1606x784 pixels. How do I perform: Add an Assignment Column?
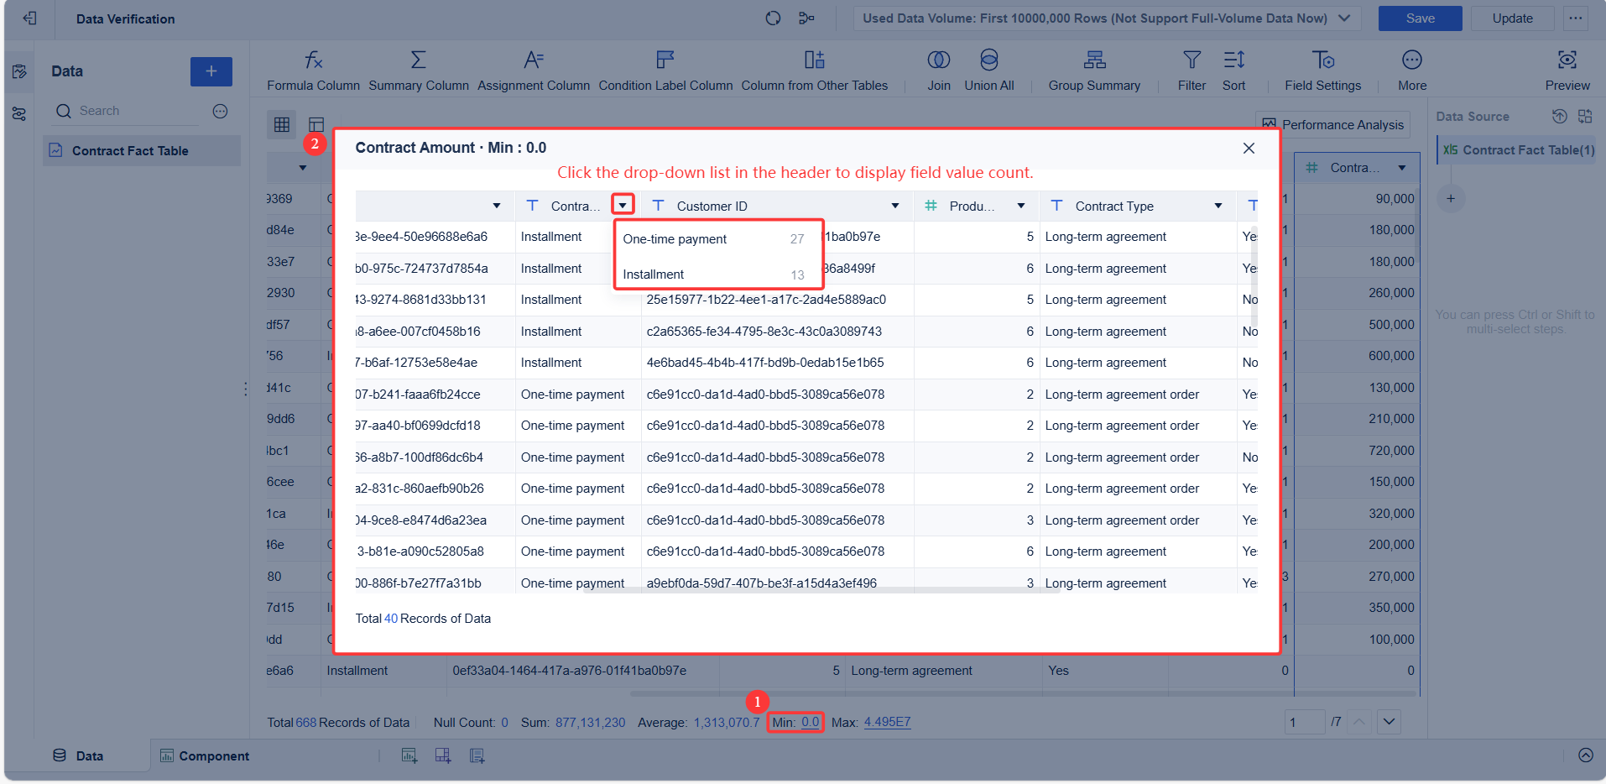(x=534, y=71)
